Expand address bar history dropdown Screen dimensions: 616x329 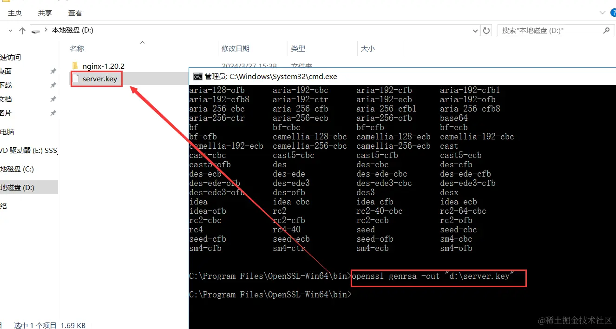pos(475,31)
